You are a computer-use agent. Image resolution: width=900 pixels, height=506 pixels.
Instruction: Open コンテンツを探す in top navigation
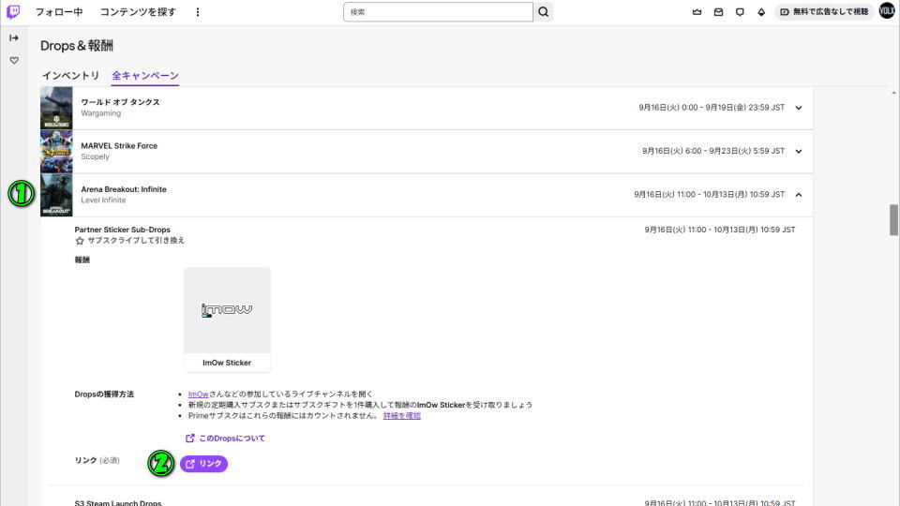pos(138,12)
